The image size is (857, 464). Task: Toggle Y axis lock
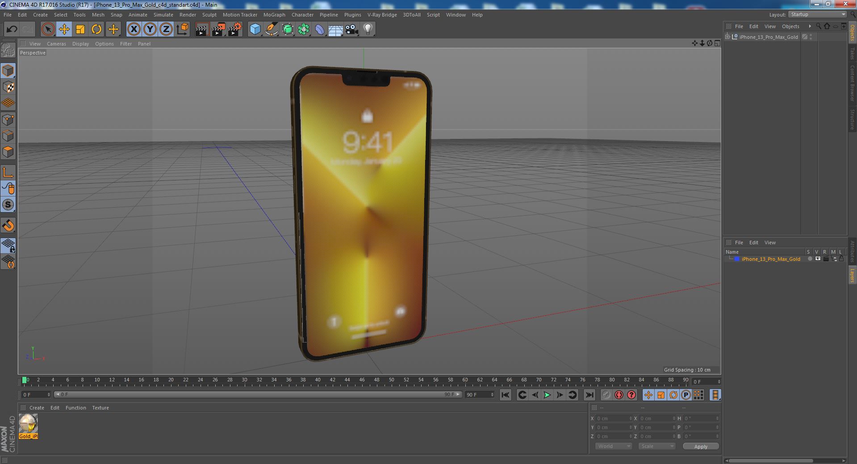pyautogui.click(x=150, y=29)
